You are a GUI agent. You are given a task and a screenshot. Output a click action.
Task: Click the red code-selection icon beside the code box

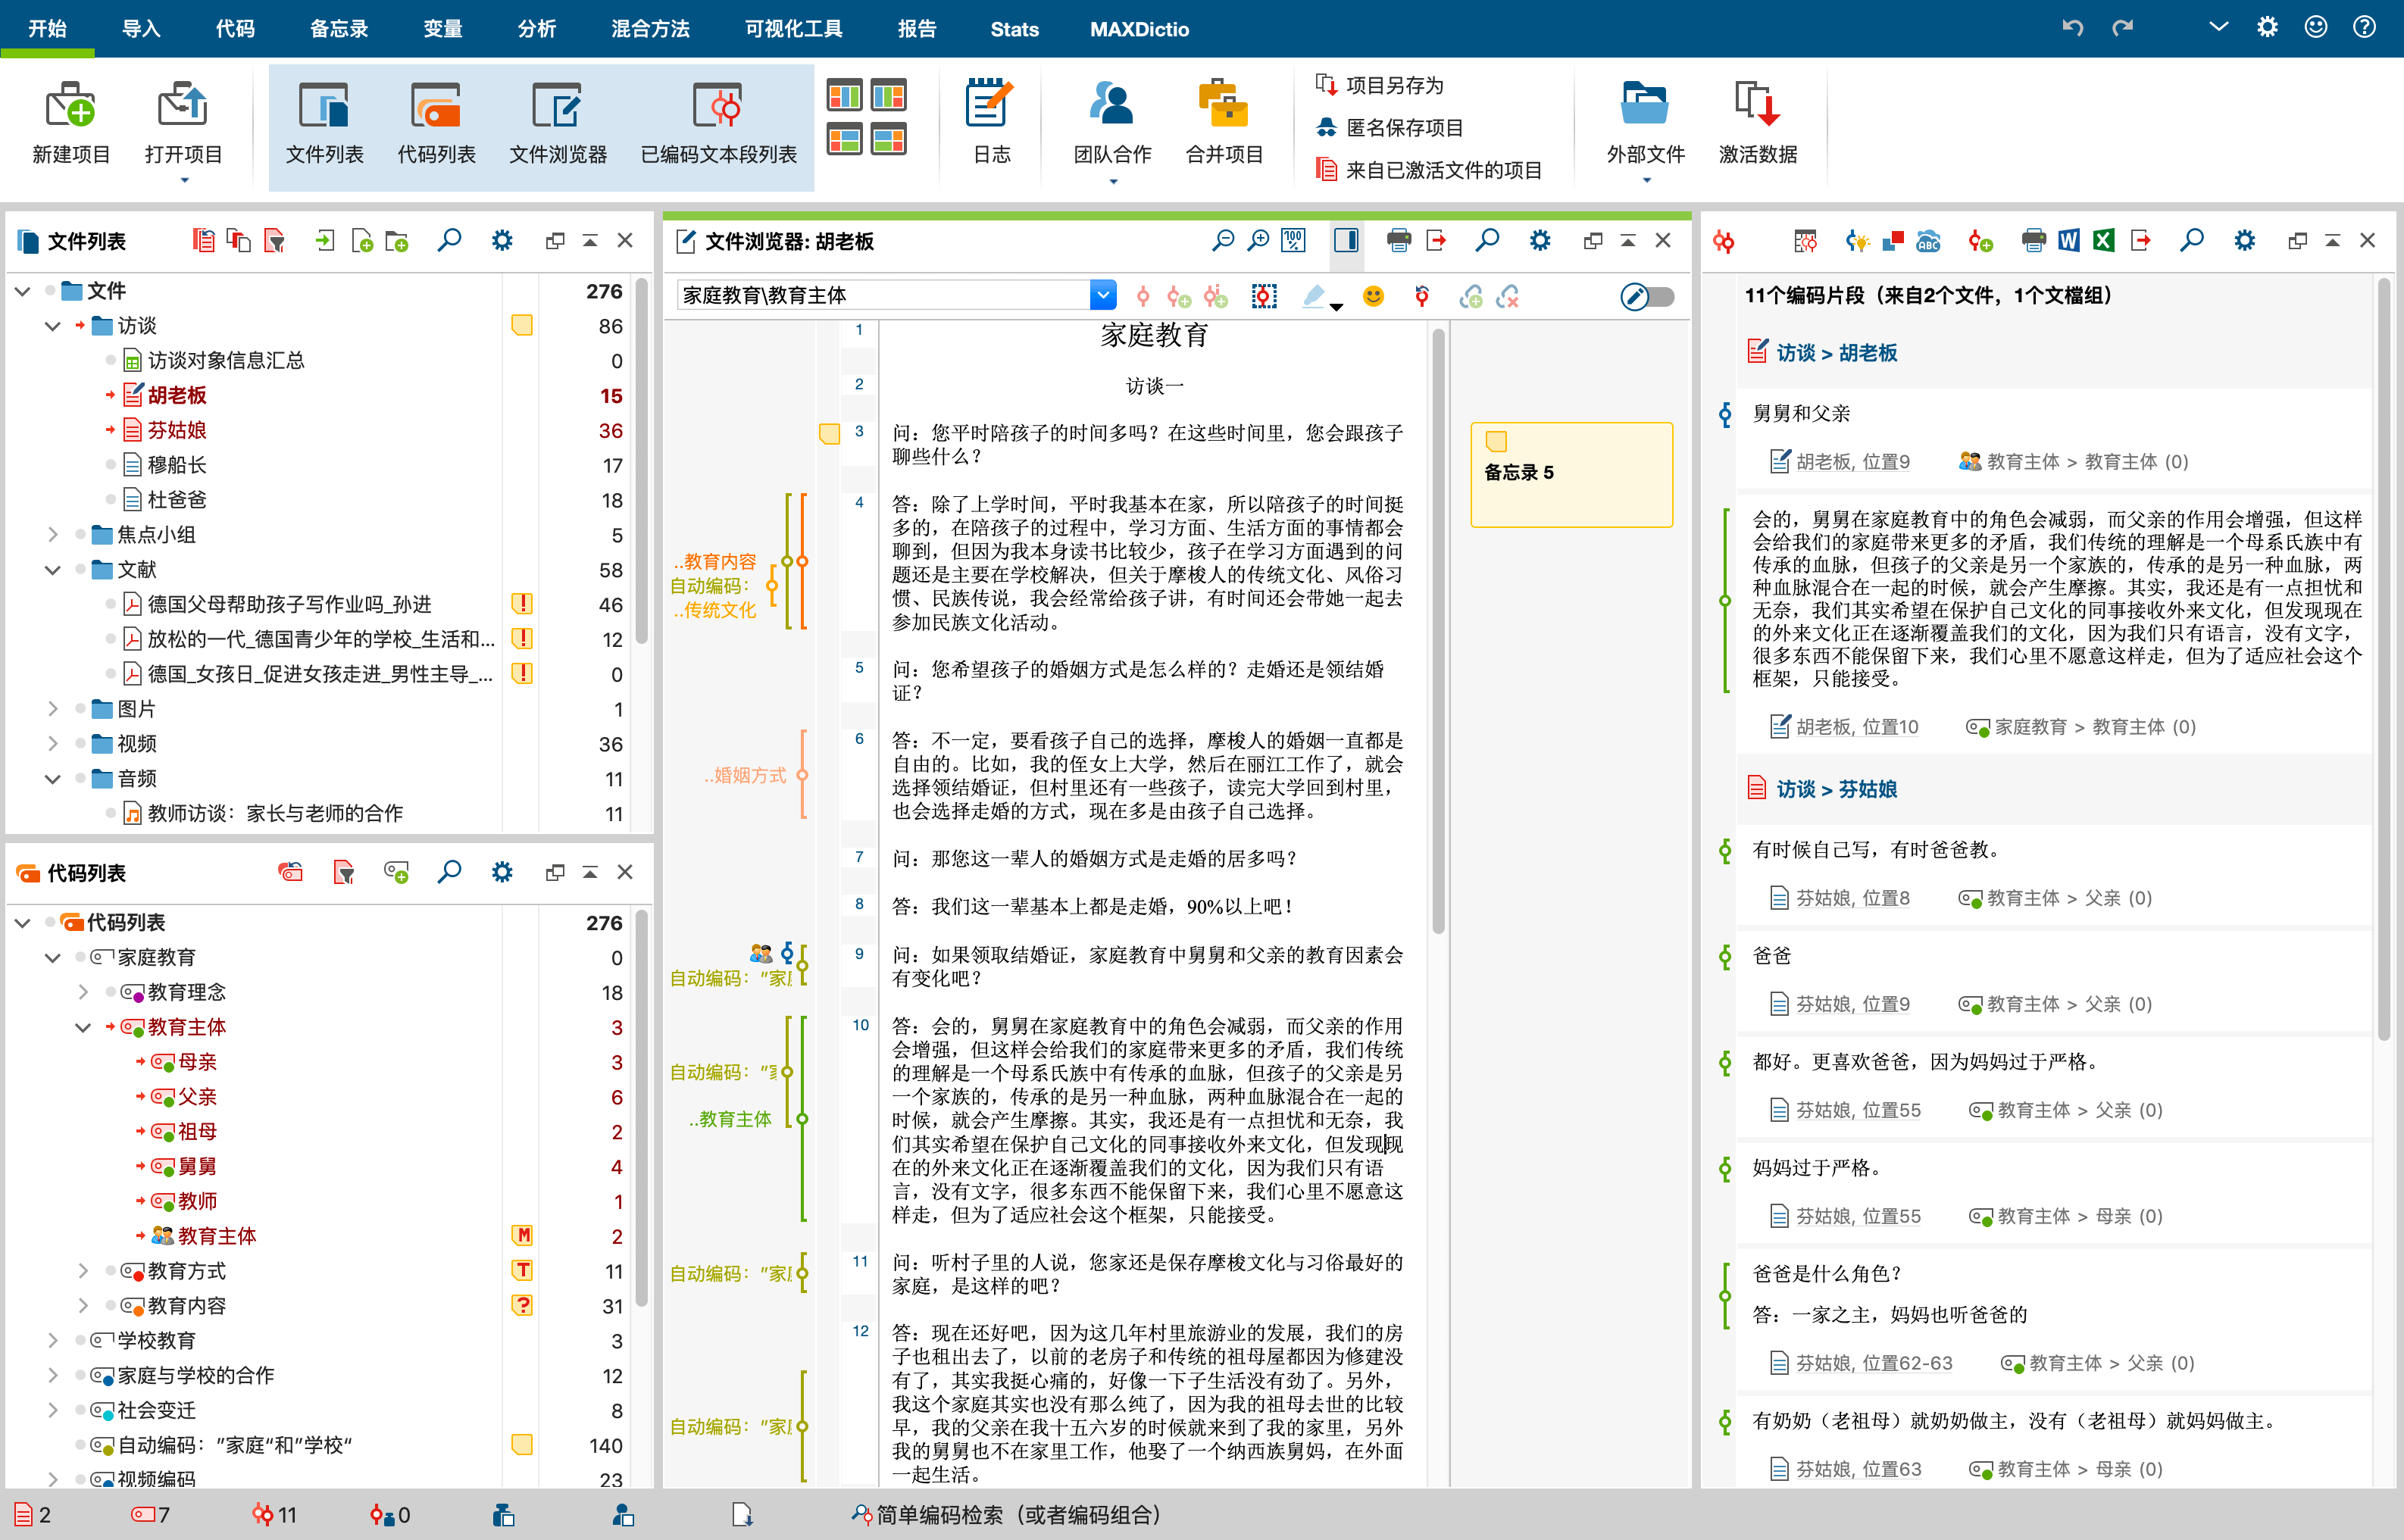point(1143,297)
